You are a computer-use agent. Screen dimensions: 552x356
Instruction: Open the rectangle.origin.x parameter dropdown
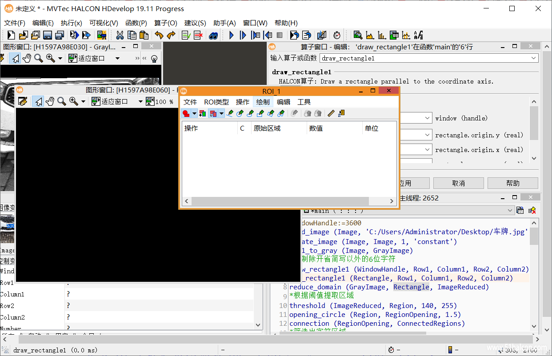(x=427, y=150)
